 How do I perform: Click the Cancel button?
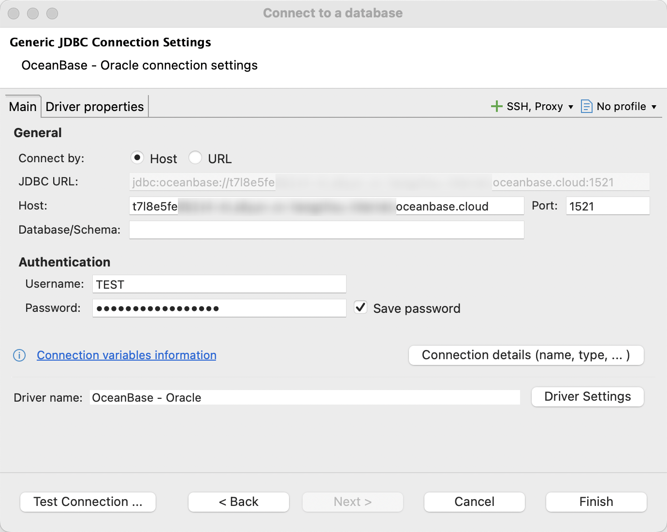click(x=474, y=502)
